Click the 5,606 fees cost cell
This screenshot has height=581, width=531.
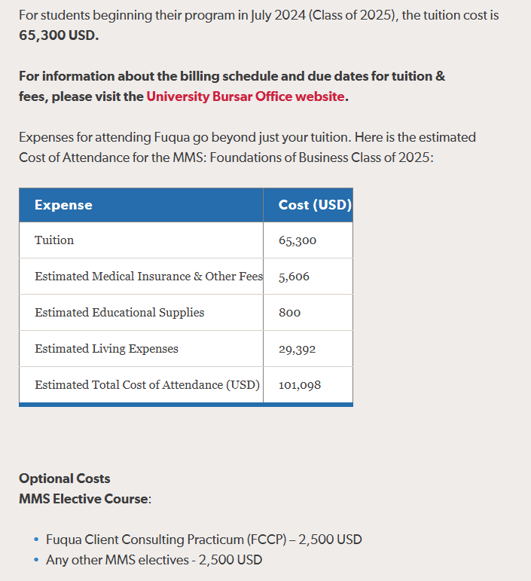pyautogui.click(x=294, y=277)
